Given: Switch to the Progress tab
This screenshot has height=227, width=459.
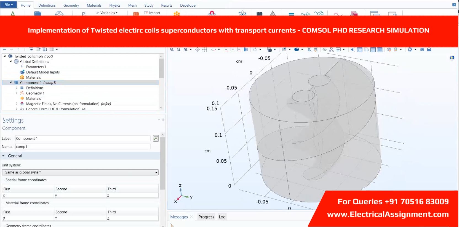Looking at the screenshot, I should 206,217.
